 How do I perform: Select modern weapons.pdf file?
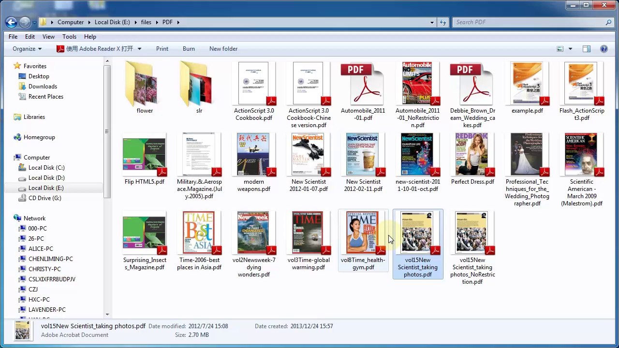[254, 163]
